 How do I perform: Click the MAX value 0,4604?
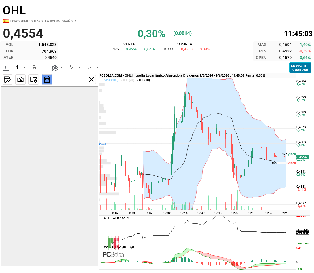286,45
